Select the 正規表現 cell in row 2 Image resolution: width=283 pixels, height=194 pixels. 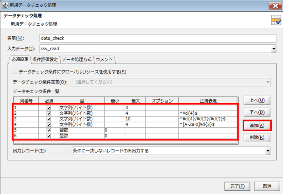(208, 113)
